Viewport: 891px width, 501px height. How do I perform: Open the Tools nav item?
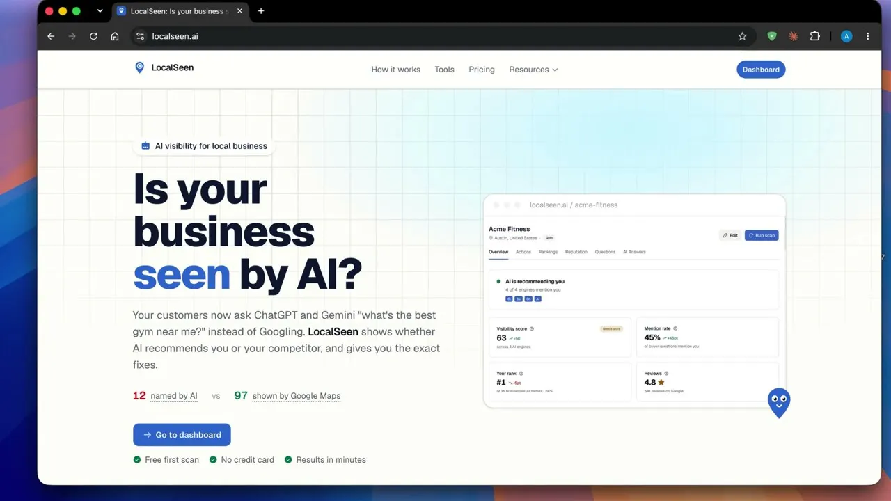pos(444,70)
